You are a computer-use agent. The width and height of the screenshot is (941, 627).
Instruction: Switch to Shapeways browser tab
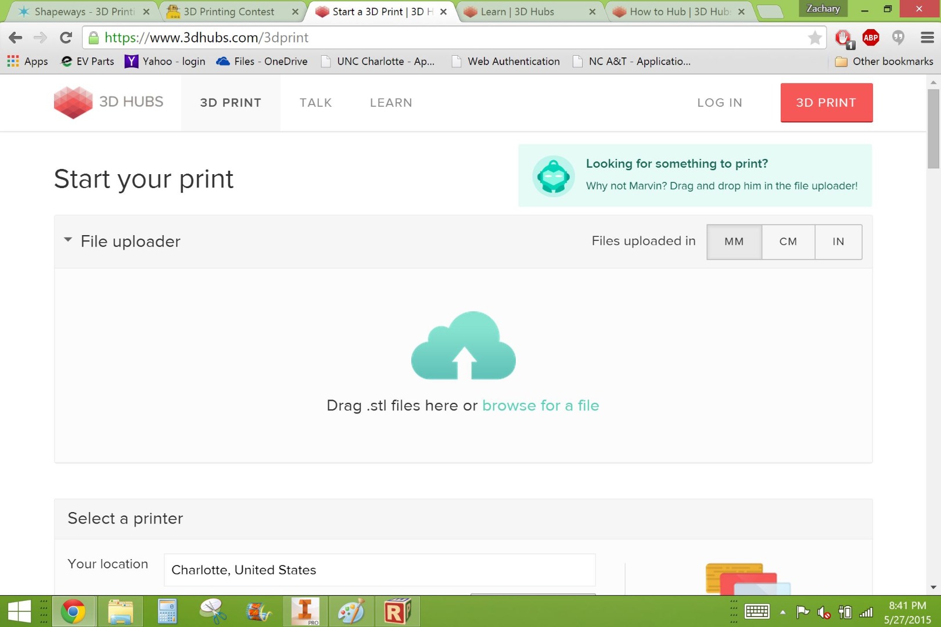tap(84, 12)
